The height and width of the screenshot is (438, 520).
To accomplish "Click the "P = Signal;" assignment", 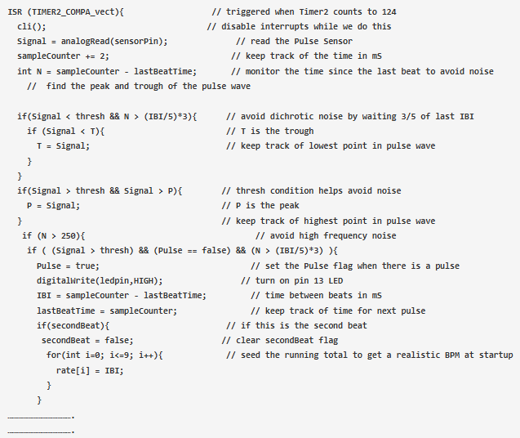I will (x=53, y=206).
